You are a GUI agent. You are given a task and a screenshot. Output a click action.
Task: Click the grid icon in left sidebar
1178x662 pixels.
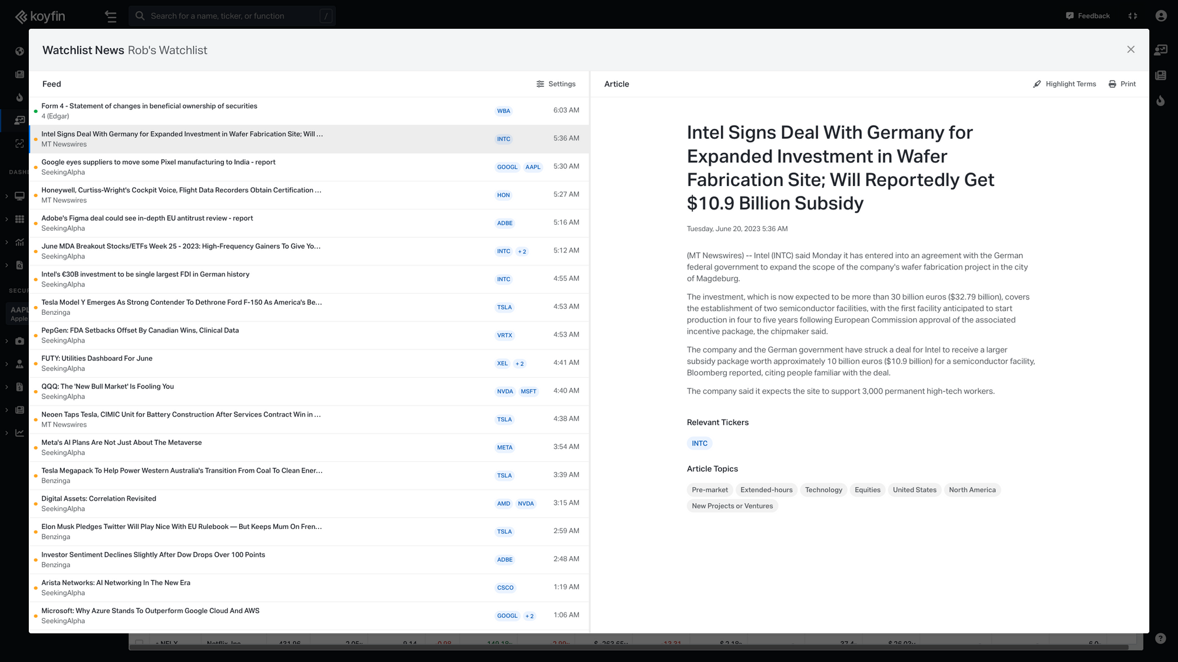[19, 219]
